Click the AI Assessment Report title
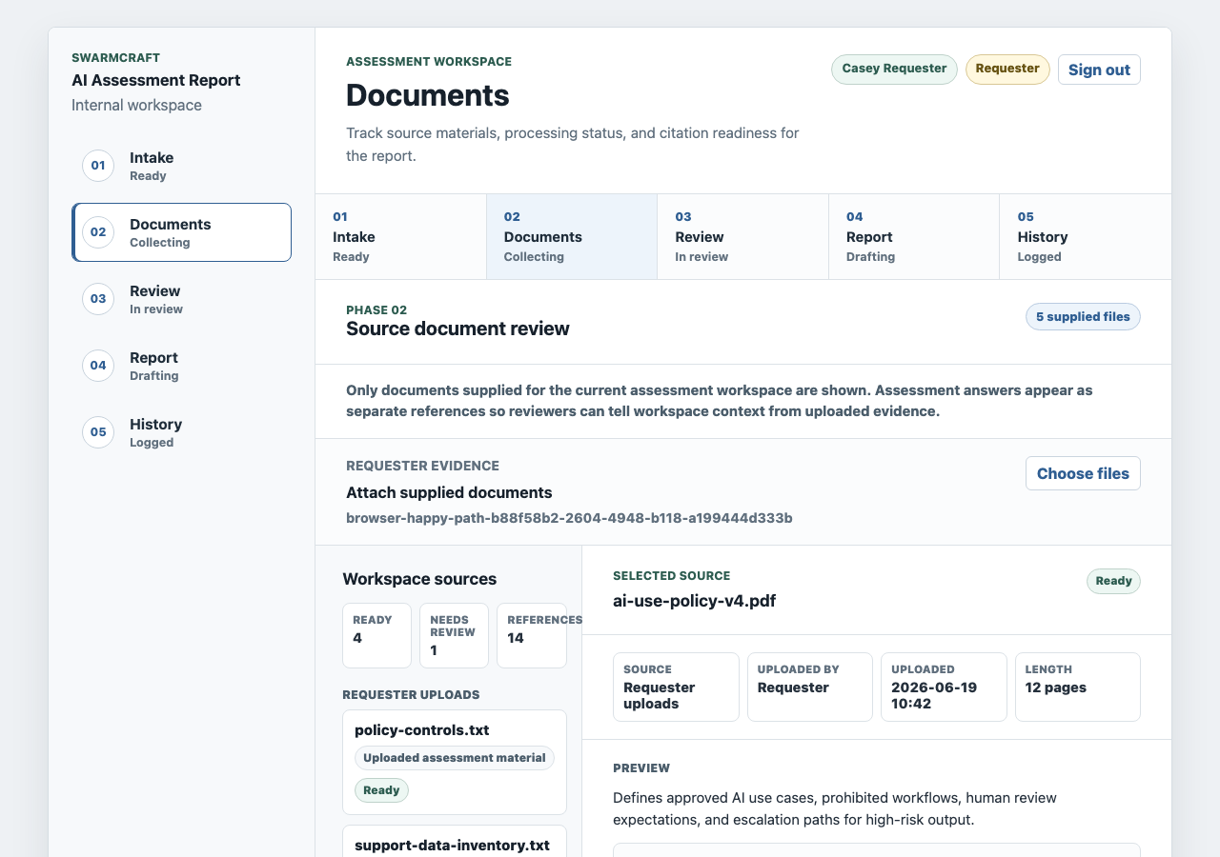 pos(156,80)
